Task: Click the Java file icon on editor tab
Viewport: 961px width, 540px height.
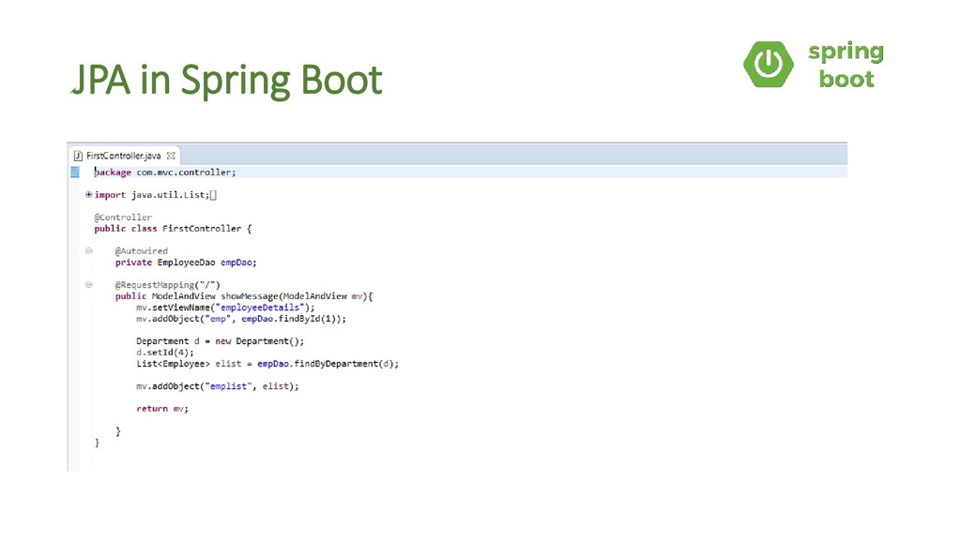Action: click(78, 156)
